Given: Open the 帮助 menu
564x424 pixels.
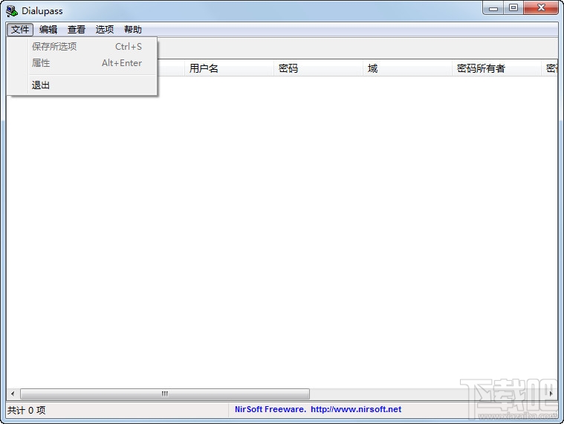Looking at the screenshot, I should click(x=133, y=30).
